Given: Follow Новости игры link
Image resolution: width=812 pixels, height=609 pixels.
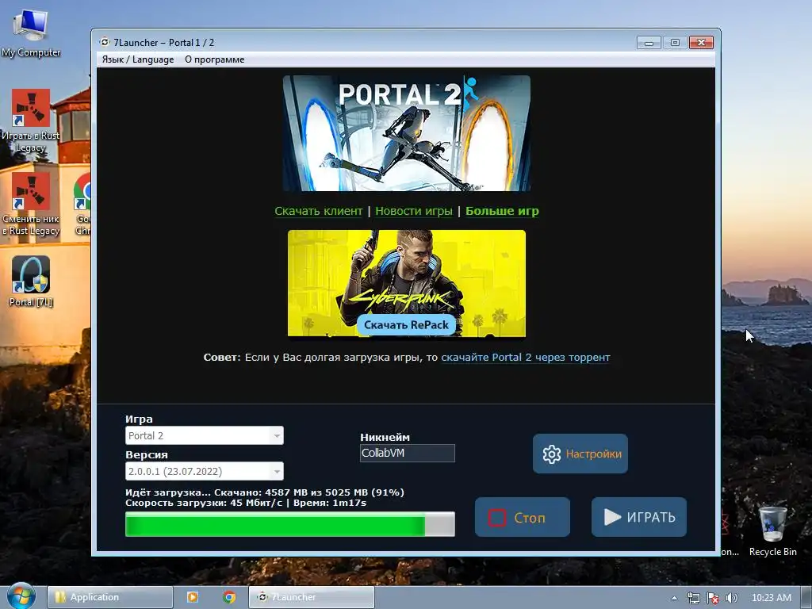Looking at the screenshot, I should (x=414, y=211).
